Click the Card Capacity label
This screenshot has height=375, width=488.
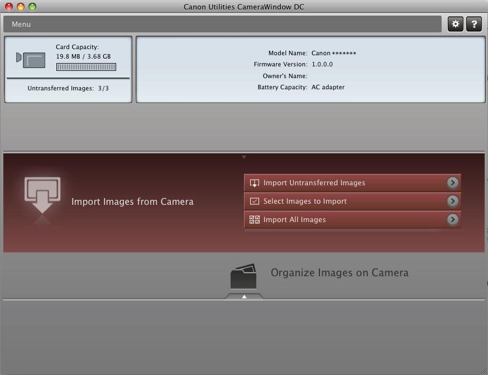[x=77, y=47]
